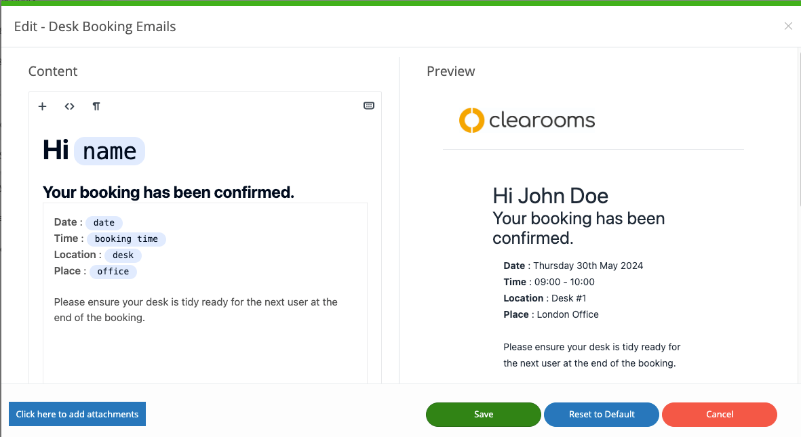Click the plus icon to add a block

pos(42,106)
